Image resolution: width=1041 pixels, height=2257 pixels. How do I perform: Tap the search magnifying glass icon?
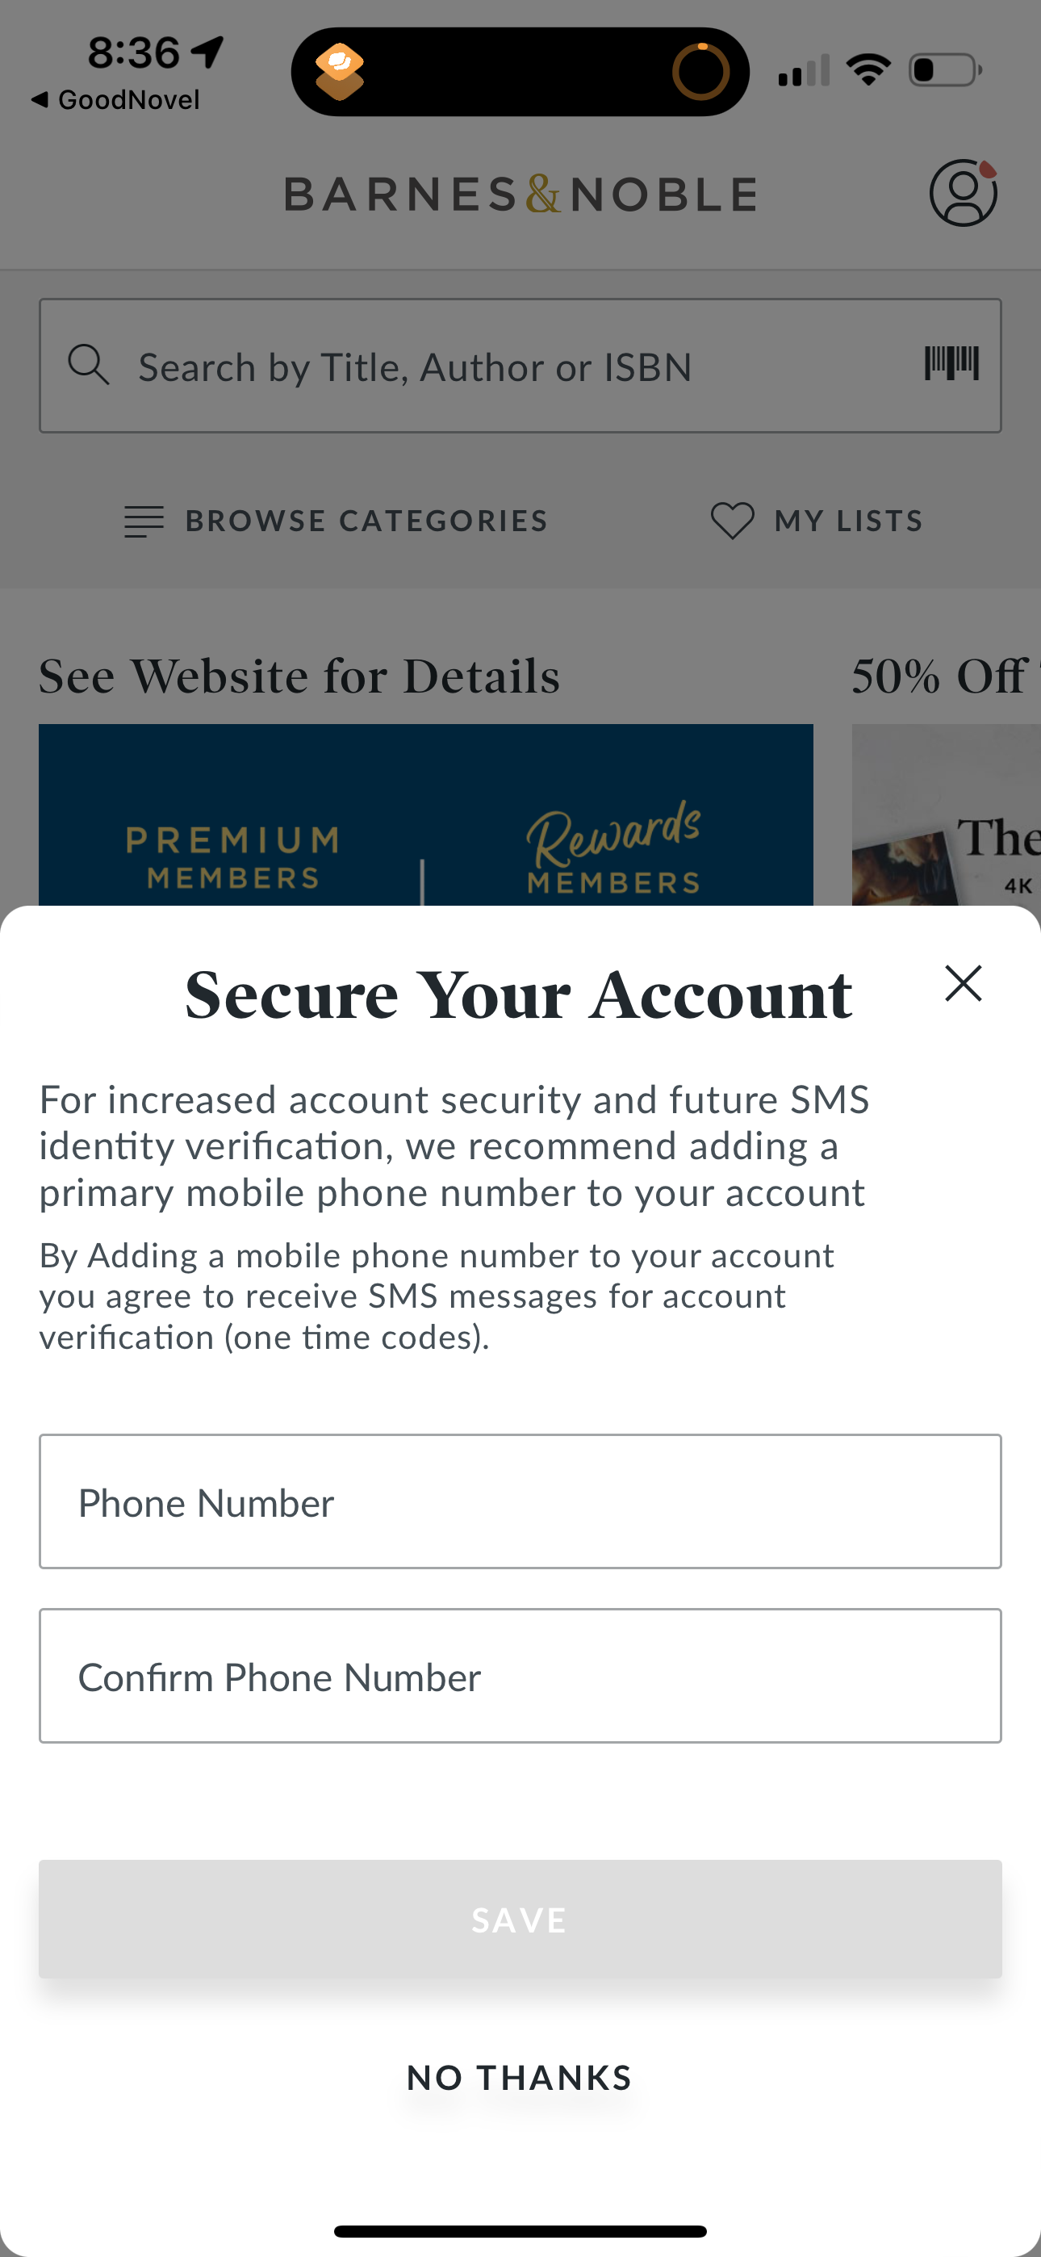89,365
